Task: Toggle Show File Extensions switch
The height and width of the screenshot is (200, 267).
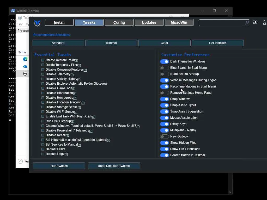Action: point(165,149)
